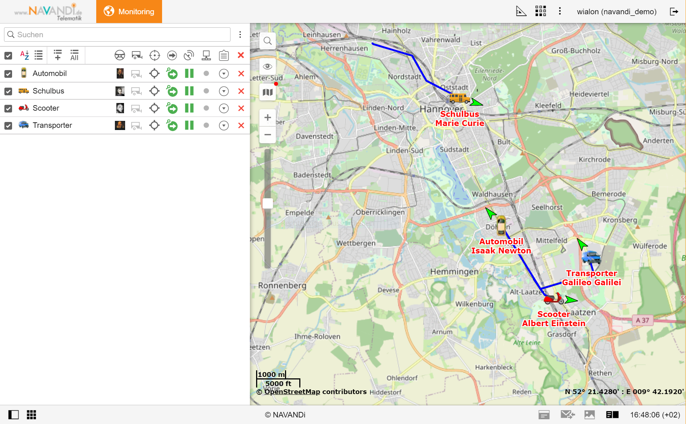Click the ruler measurement tool icon

[521, 11]
